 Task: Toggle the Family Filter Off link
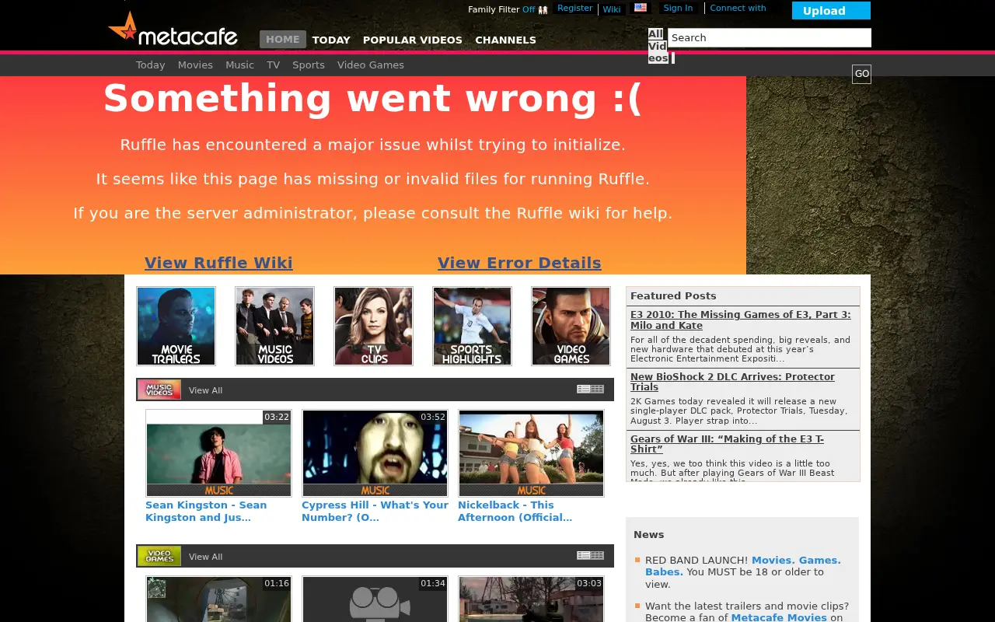(529, 9)
